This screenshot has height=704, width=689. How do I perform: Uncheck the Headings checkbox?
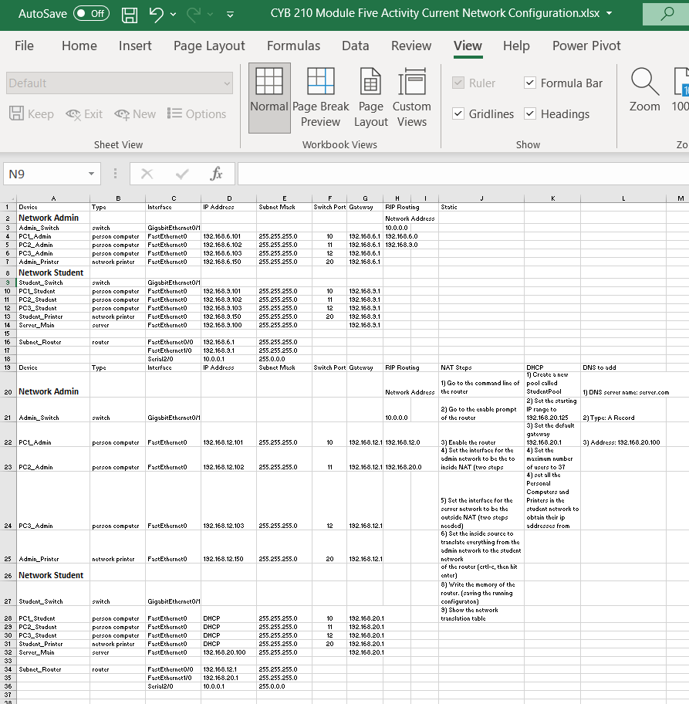pos(530,114)
